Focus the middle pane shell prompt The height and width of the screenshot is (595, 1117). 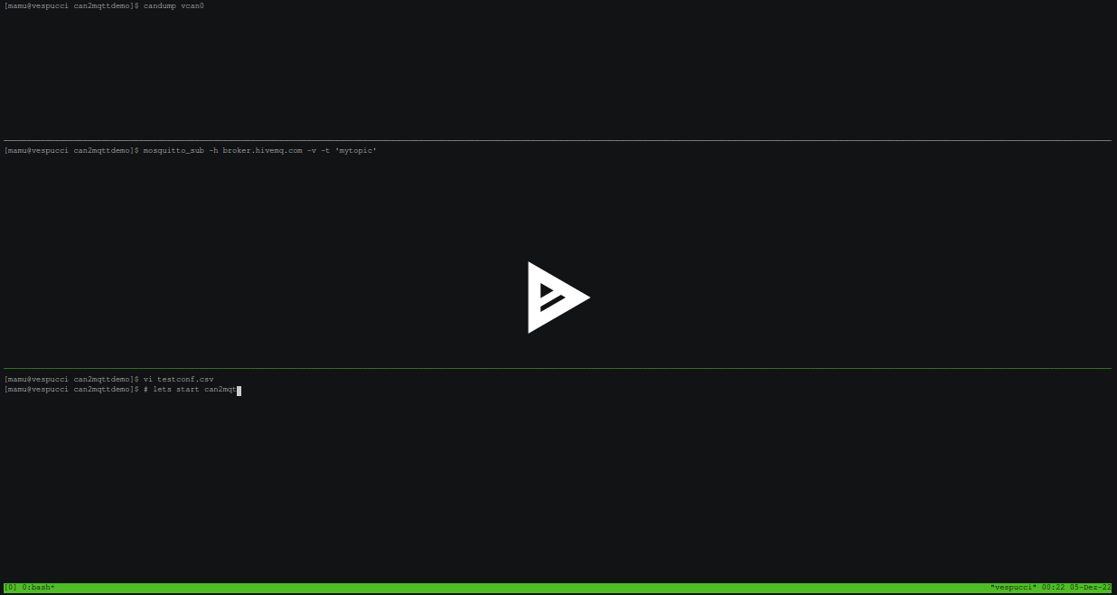(x=71, y=151)
